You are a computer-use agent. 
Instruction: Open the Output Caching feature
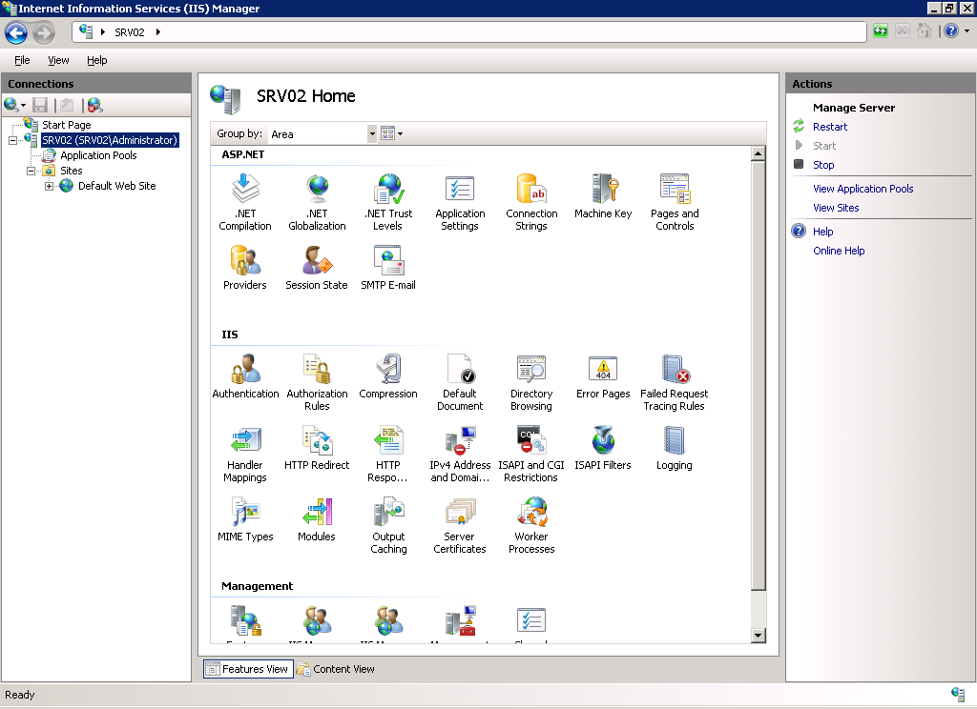388,525
